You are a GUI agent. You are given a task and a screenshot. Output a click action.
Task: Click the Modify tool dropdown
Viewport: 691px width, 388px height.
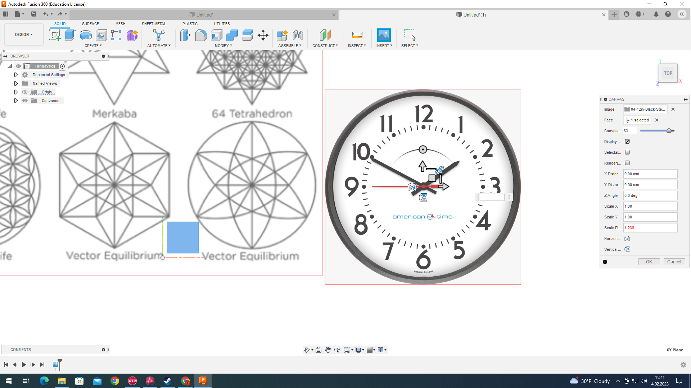coord(223,46)
